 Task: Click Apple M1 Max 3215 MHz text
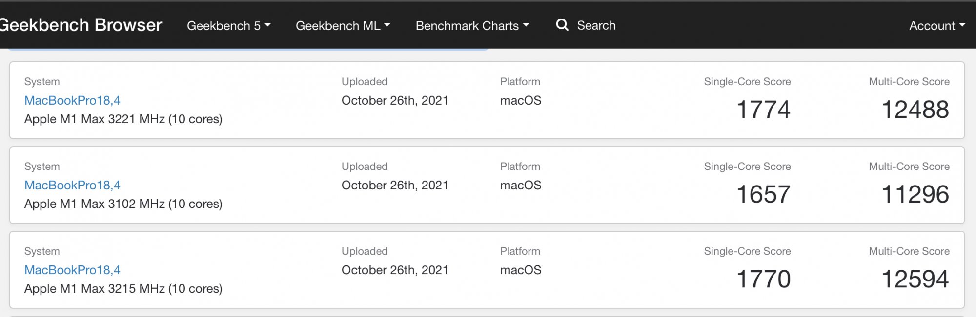pos(123,289)
